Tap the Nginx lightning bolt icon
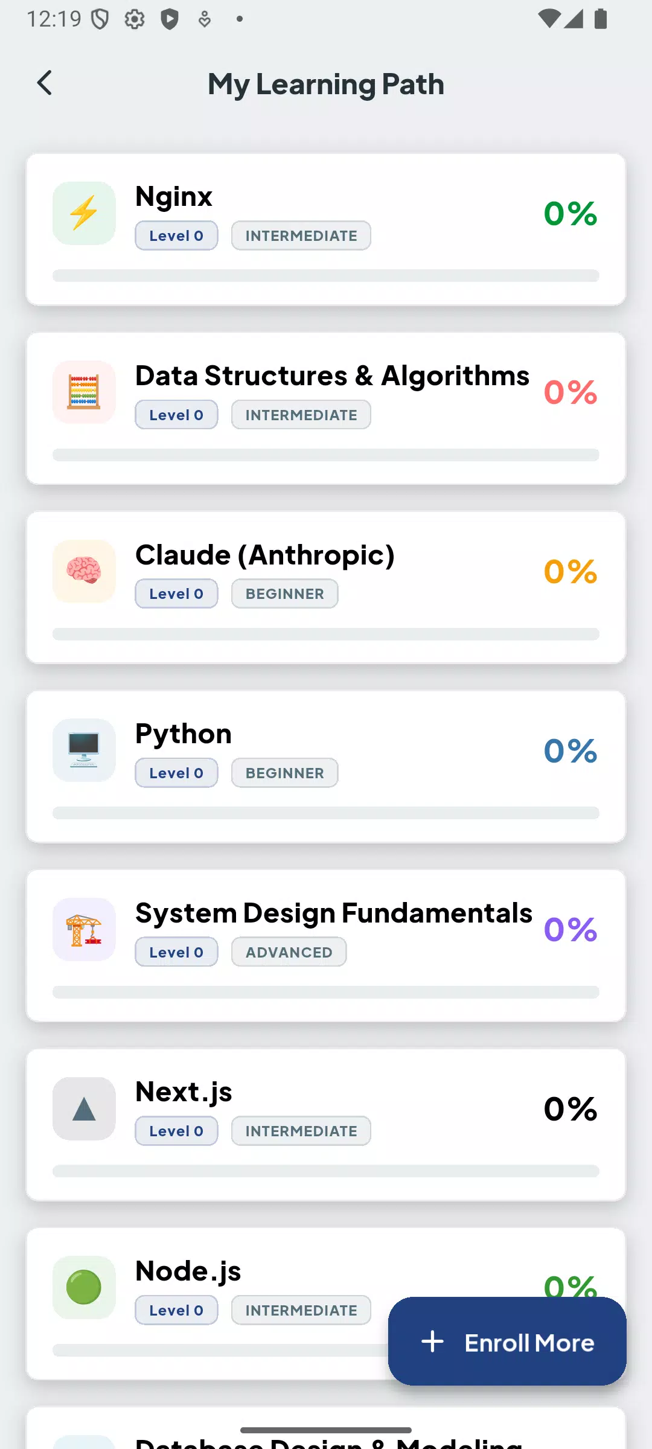 [x=84, y=213]
